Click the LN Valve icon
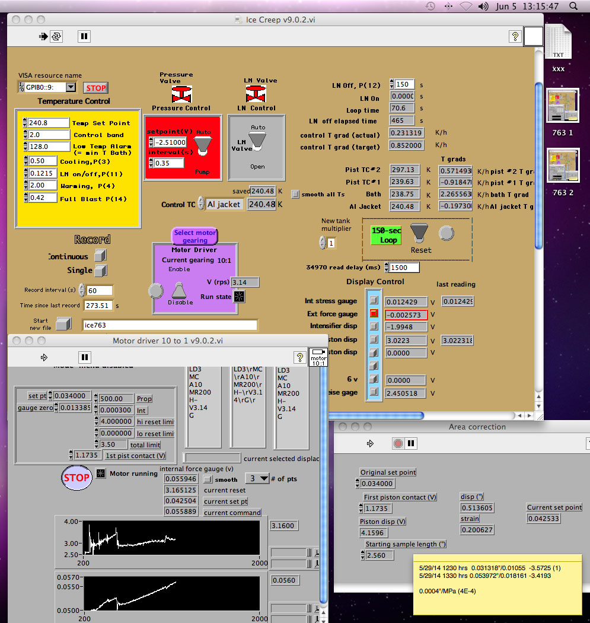Screen dimensions: 590x623 (256, 94)
